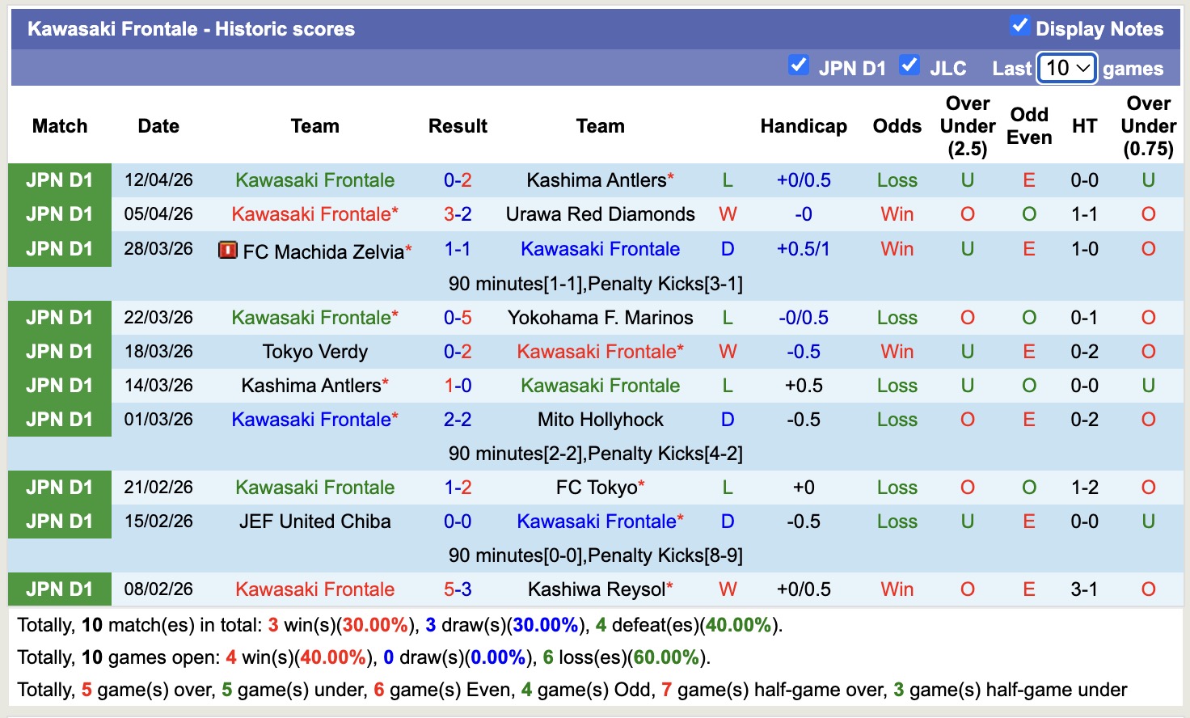
Task: Open Yokohama F. Marinos team page
Action: click(x=601, y=317)
